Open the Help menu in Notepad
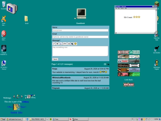Image resolution: width=161 pixels, height=121 pixels. [x=126, y=8]
